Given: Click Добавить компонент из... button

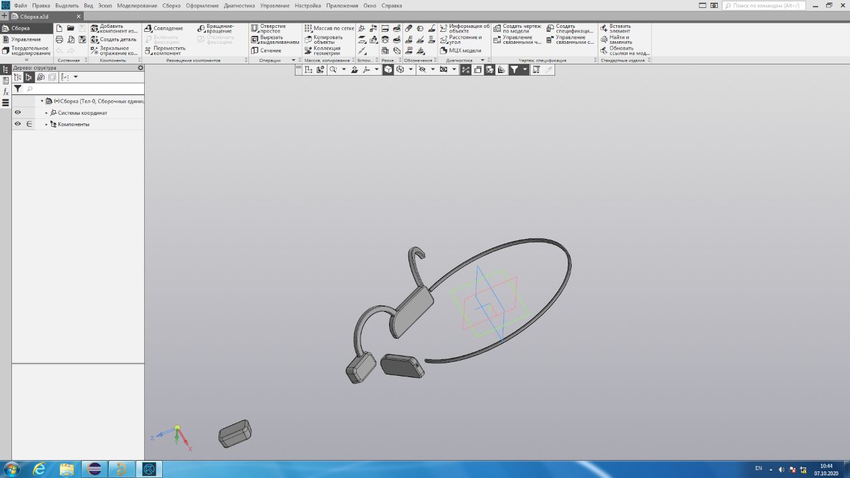Looking at the screenshot, I should (x=114, y=29).
